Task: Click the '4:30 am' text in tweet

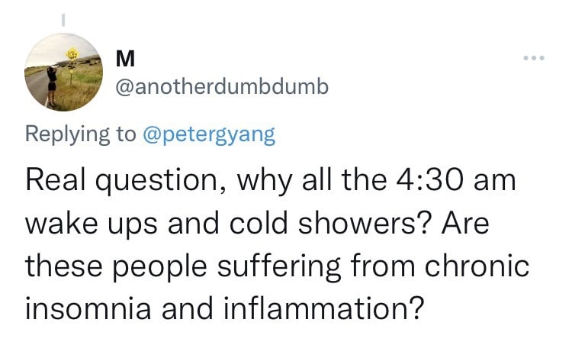Action: (x=455, y=180)
